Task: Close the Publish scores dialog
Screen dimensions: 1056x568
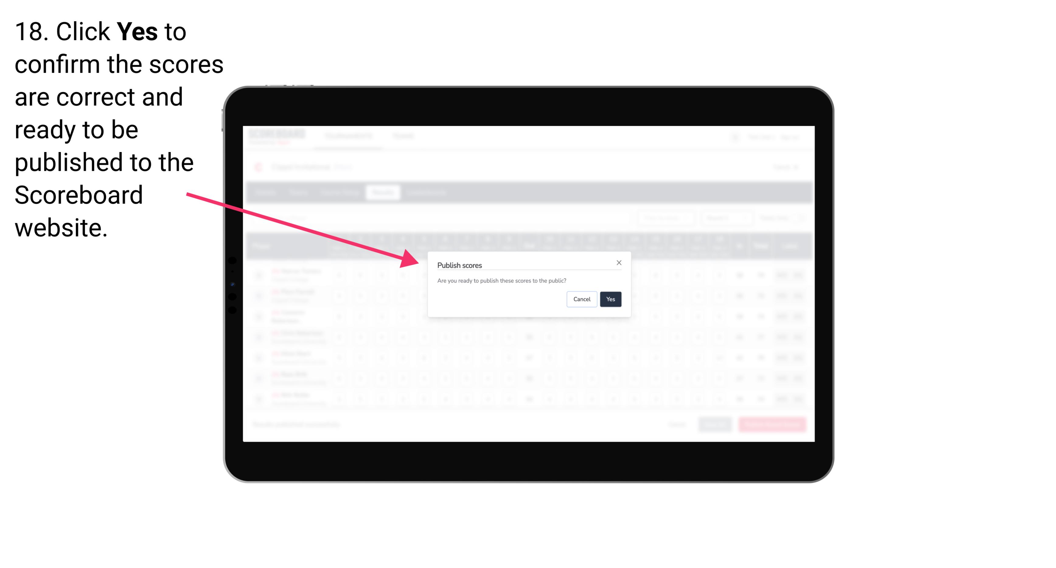Action: [618, 262]
